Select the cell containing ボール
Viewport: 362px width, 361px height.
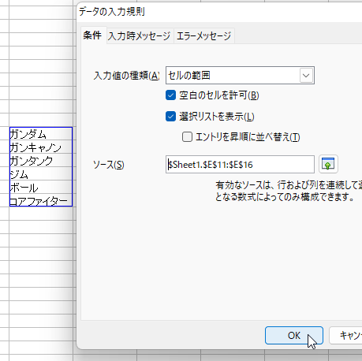click(41, 188)
